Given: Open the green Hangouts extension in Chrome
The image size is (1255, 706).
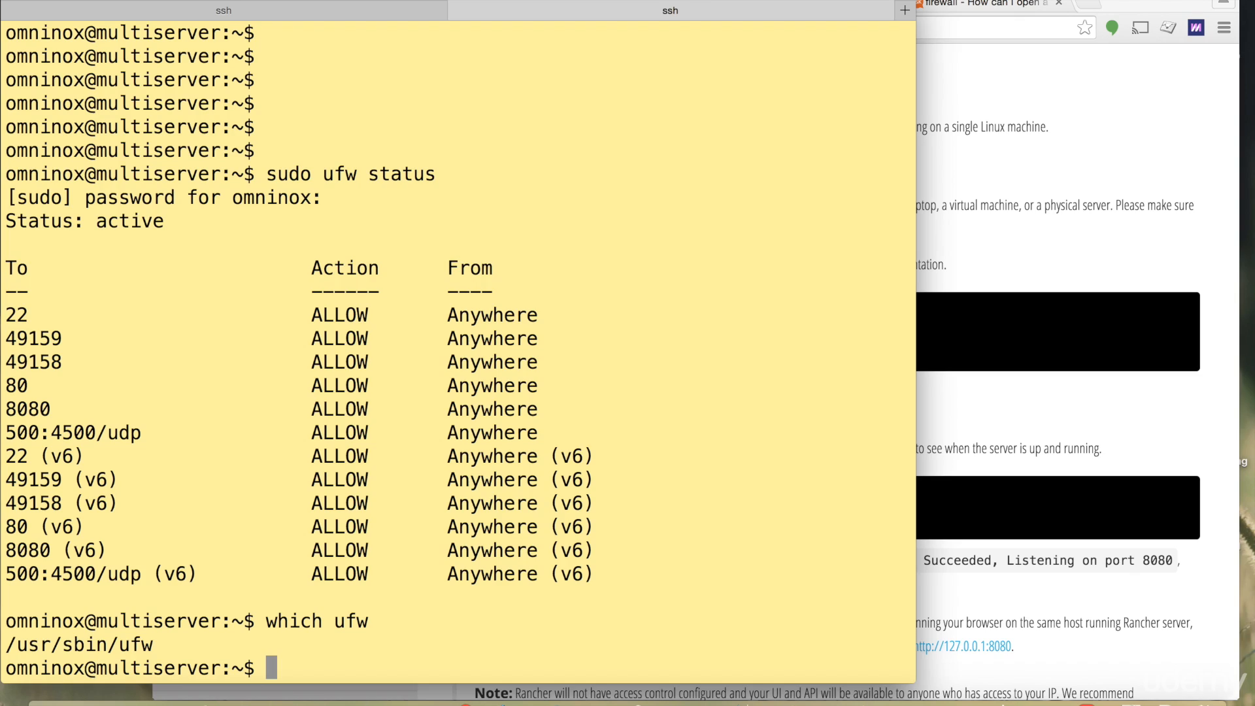Looking at the screenshot, I should pos(1112,27).
